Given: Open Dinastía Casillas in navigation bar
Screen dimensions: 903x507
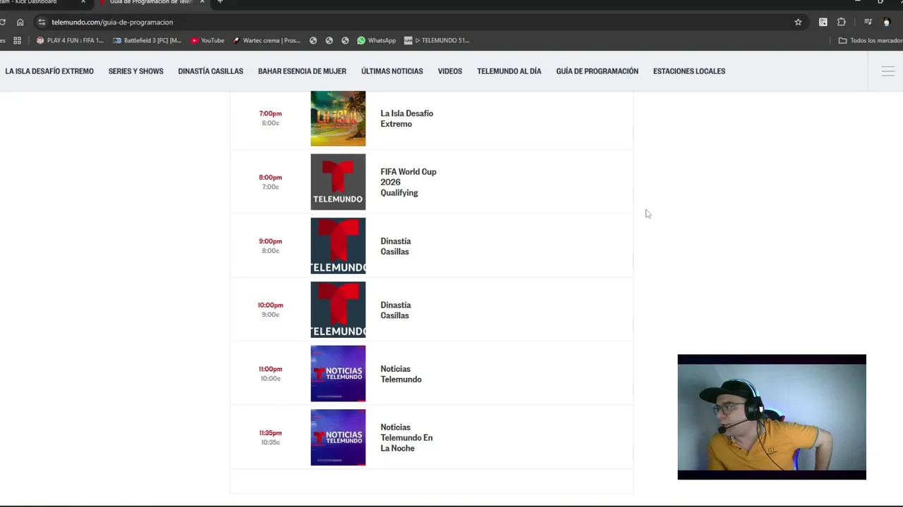Looking at the screenshot, I should pyautogui.click(x=210, y=71).
